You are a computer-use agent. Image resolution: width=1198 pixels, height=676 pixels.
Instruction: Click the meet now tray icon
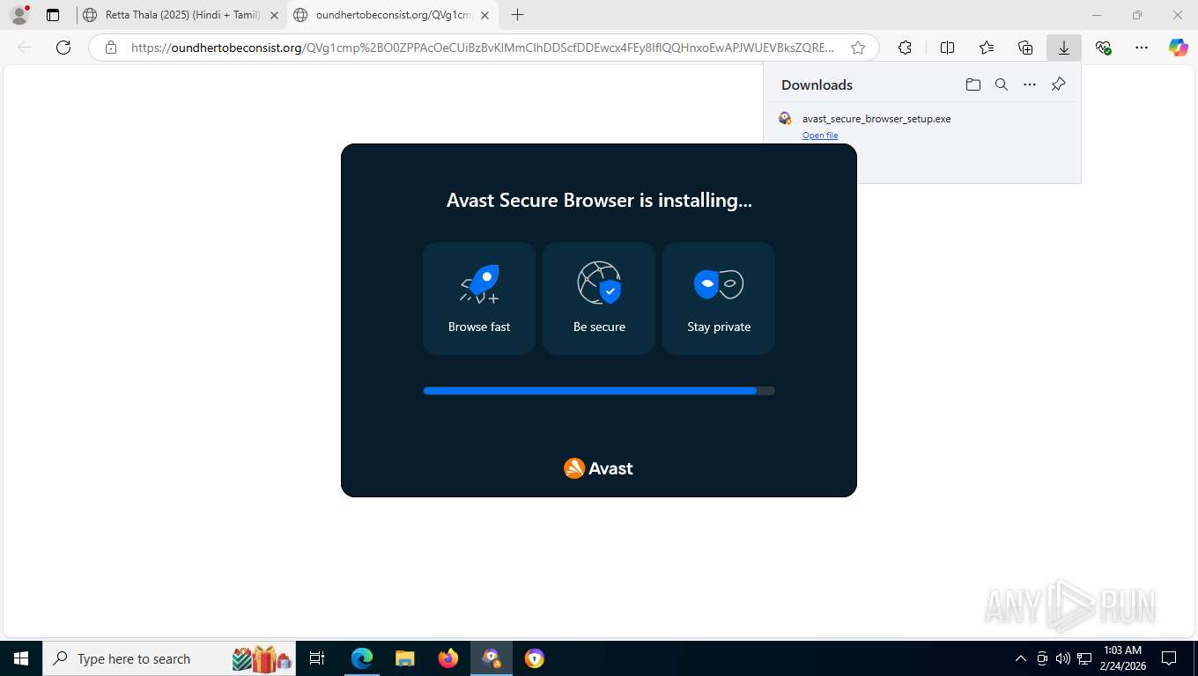(1042, 658)
